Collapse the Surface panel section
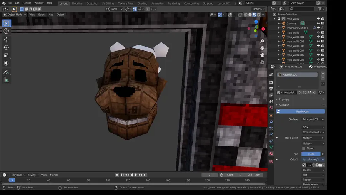Viewport: 346px width, 195px height. (284, 105)
